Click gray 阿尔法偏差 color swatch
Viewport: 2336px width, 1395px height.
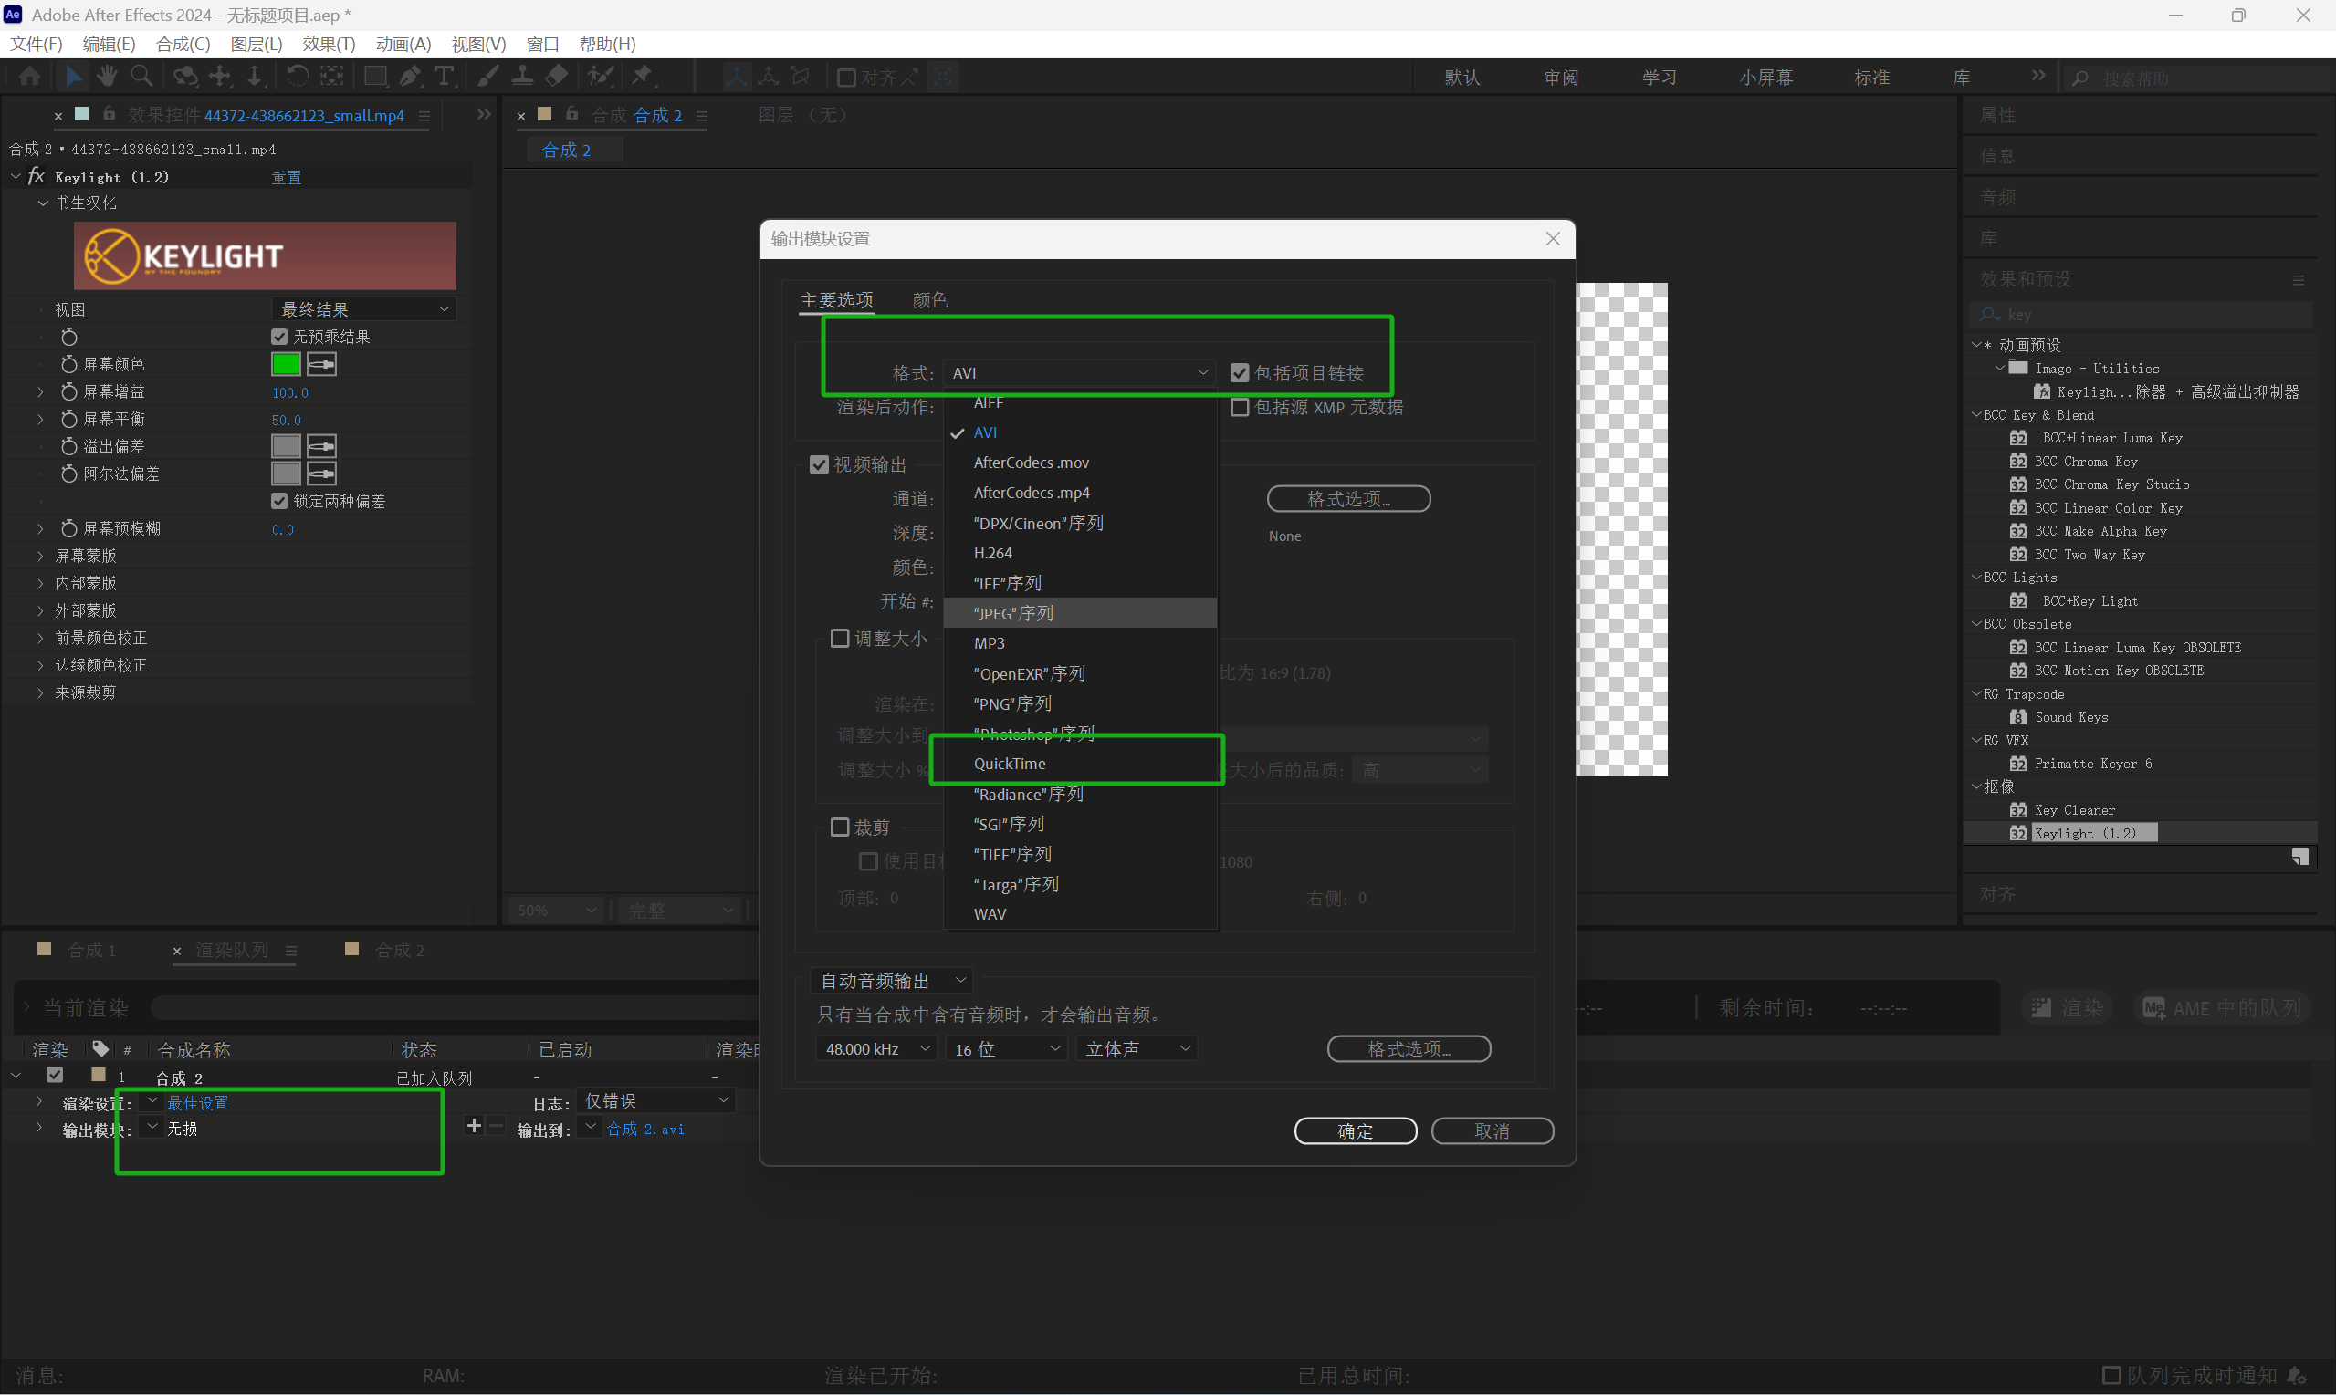(x=286, y=474)
